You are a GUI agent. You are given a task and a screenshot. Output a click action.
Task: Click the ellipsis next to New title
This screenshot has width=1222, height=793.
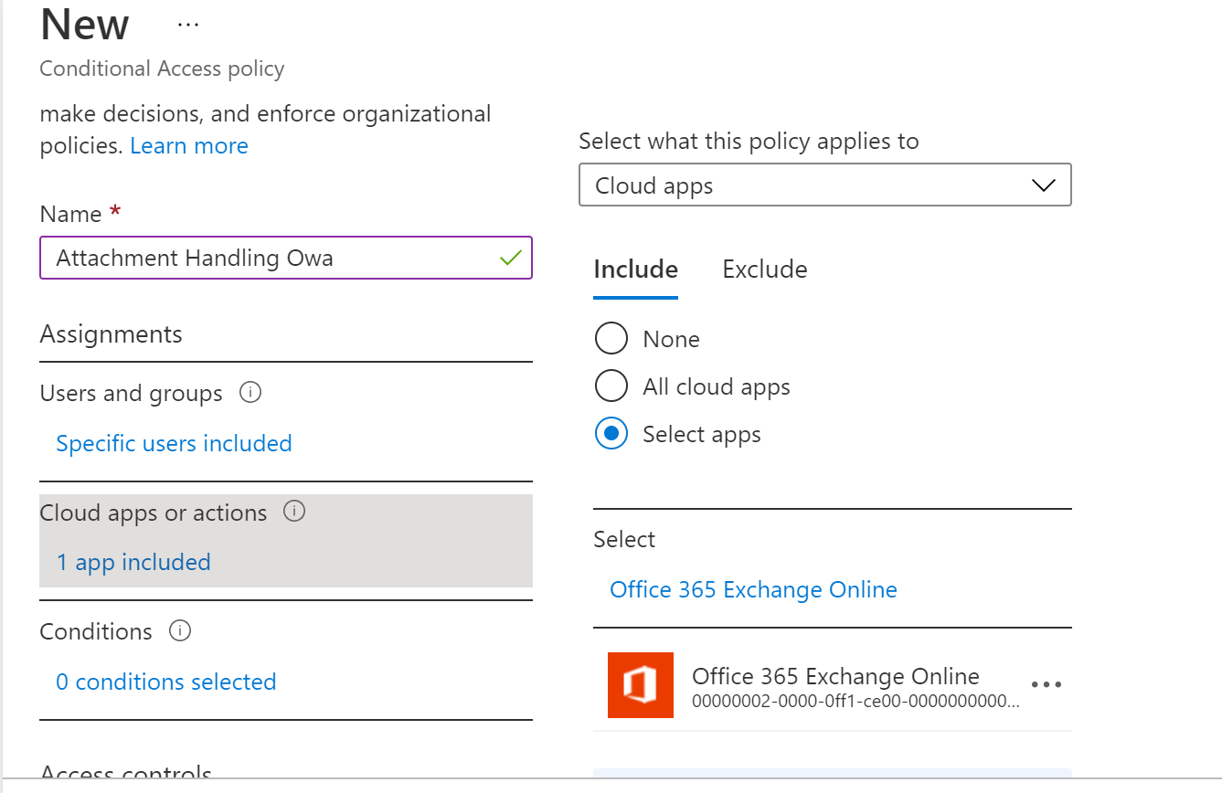(187, 26)
